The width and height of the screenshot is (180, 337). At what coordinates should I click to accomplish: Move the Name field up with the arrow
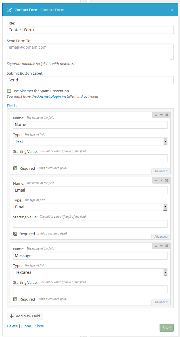pyautogui.click(x=156, y=115)
